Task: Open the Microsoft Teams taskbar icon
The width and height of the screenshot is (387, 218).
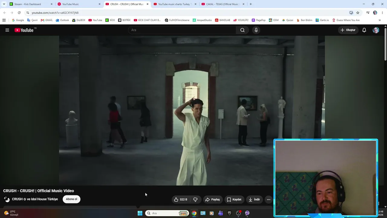Action: [x=221, y=213]
